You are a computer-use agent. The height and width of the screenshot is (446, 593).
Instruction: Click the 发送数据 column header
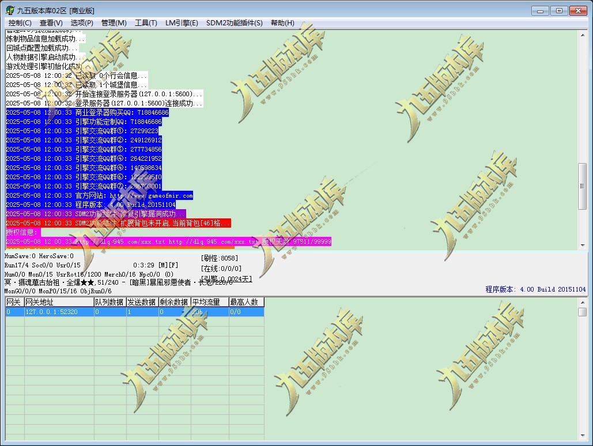point(142,302)
